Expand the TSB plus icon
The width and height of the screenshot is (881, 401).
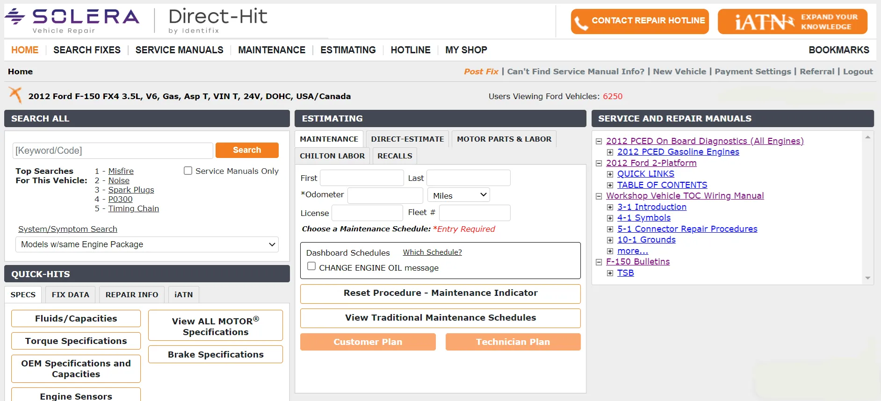click(610, 273)
